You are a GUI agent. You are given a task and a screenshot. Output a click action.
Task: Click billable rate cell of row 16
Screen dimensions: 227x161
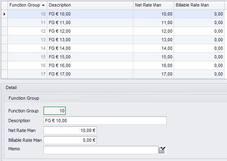pos(199,65)
